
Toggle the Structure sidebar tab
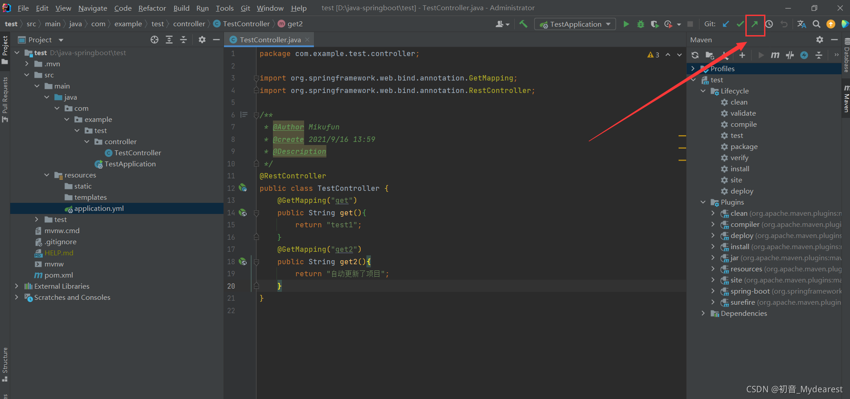(5, 365)
